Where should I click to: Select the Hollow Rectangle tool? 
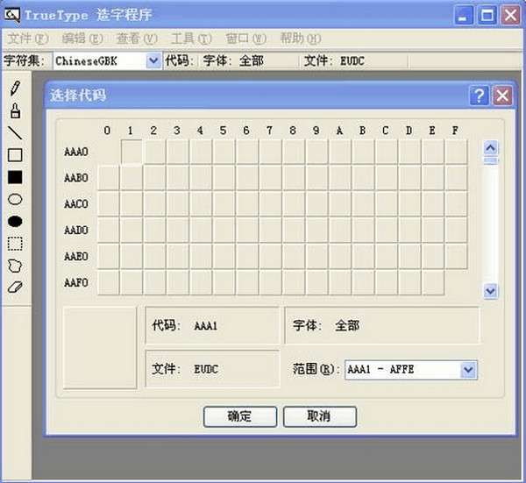coord(15,155)
